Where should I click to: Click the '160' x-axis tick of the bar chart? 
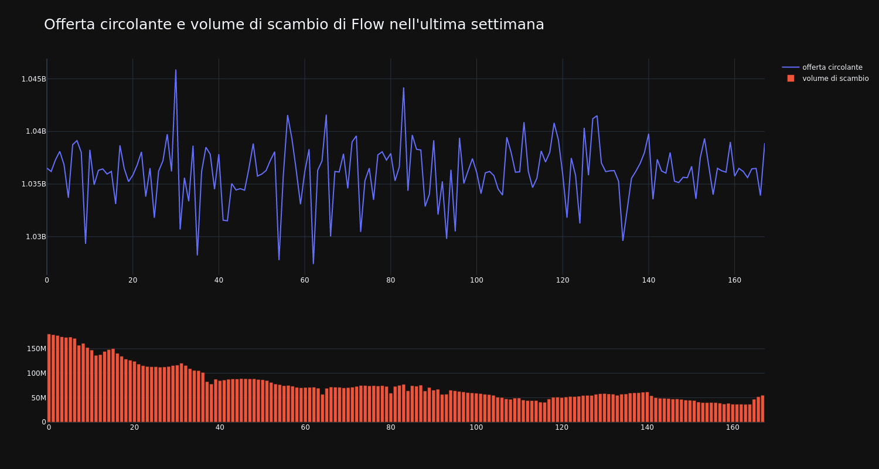(732, 427)
